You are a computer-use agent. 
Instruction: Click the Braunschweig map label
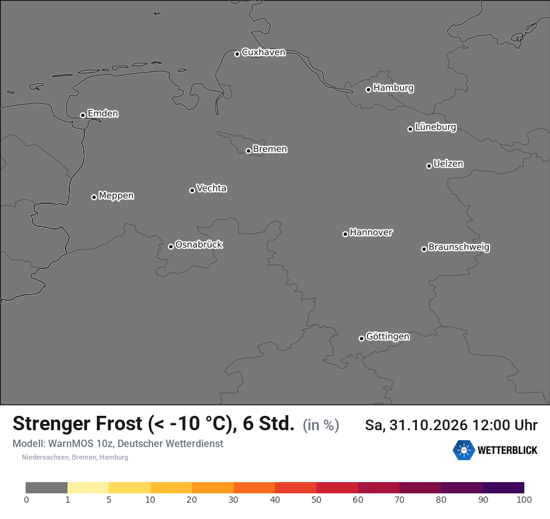pos(459,247)
